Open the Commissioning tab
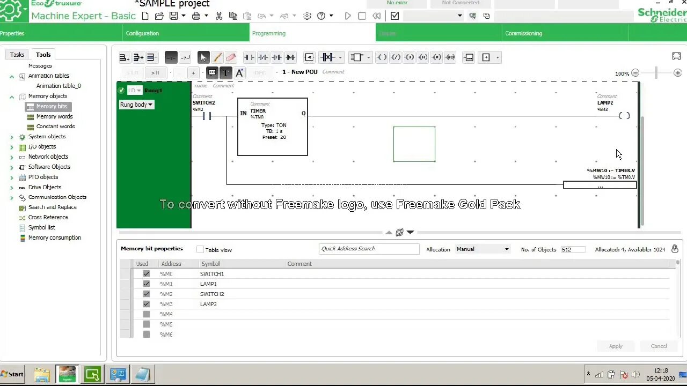687x386 pixels. [523, 33]
